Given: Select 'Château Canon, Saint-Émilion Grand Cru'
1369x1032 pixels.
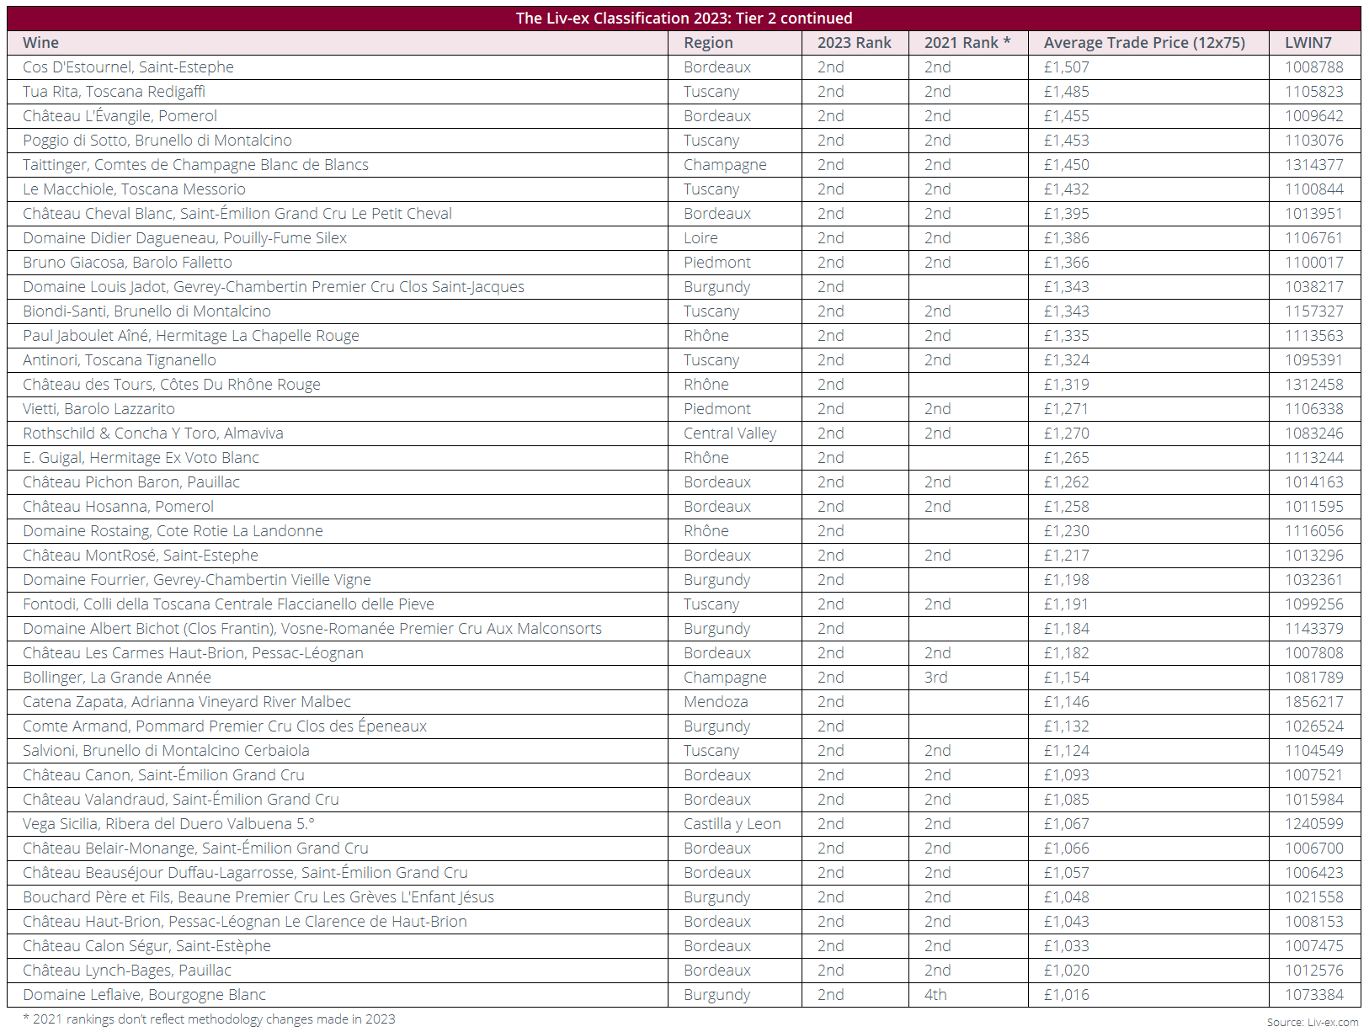Looking at the screenshot, I should click(x=163, y=775).
